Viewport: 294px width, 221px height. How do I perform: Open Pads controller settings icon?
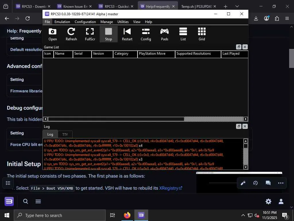click(165, 34)
